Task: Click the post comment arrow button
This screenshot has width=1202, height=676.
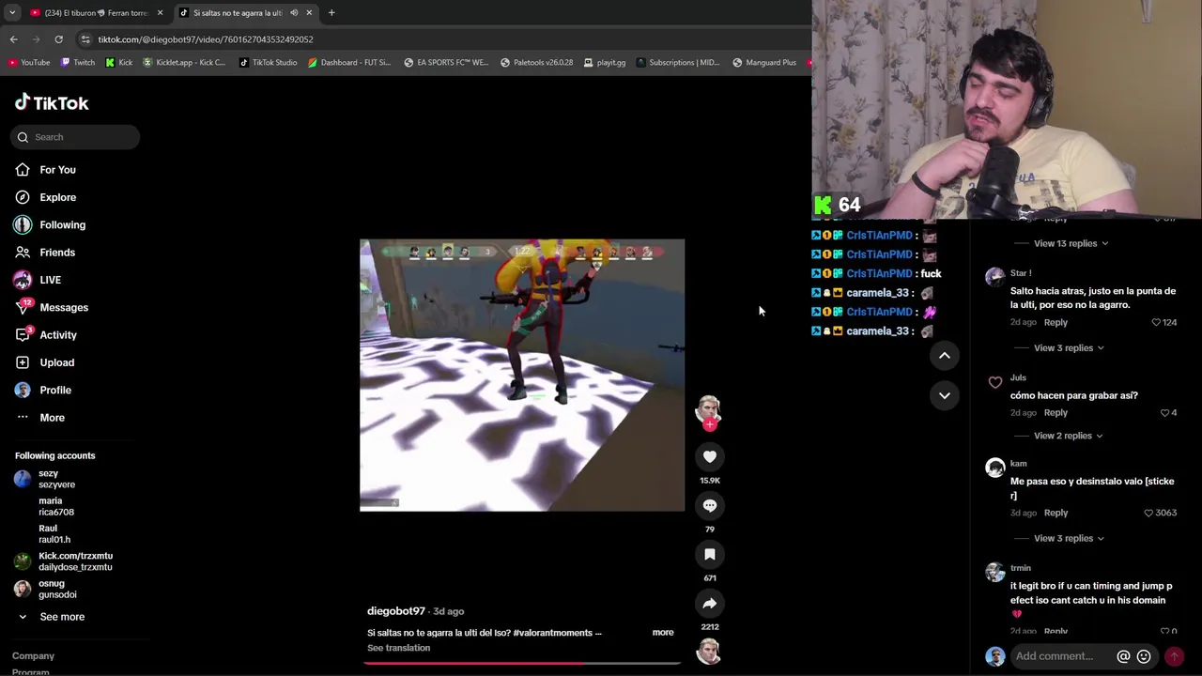Action: (1174, 656)
